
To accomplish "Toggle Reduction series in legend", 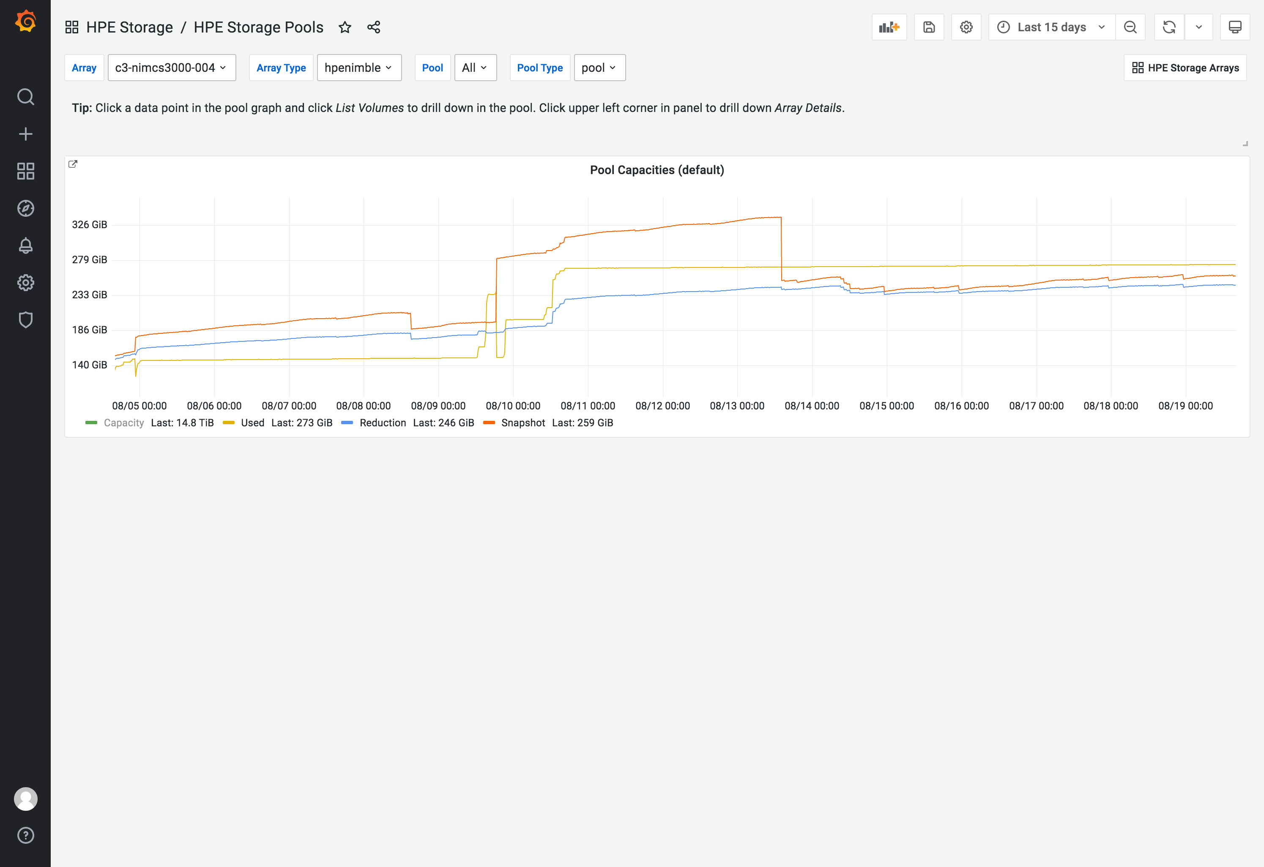I will 382,423.
